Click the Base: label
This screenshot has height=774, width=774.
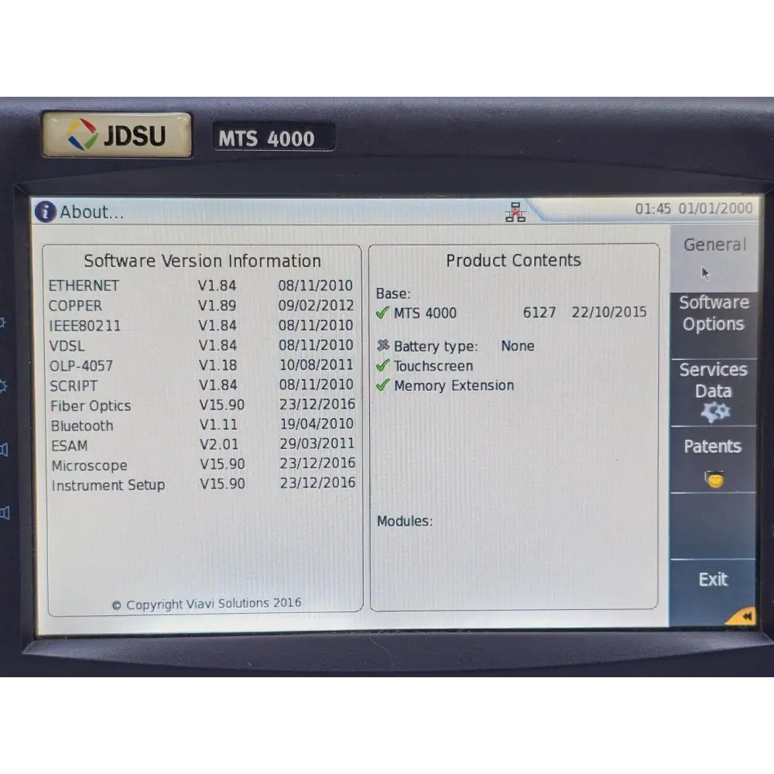393,293
